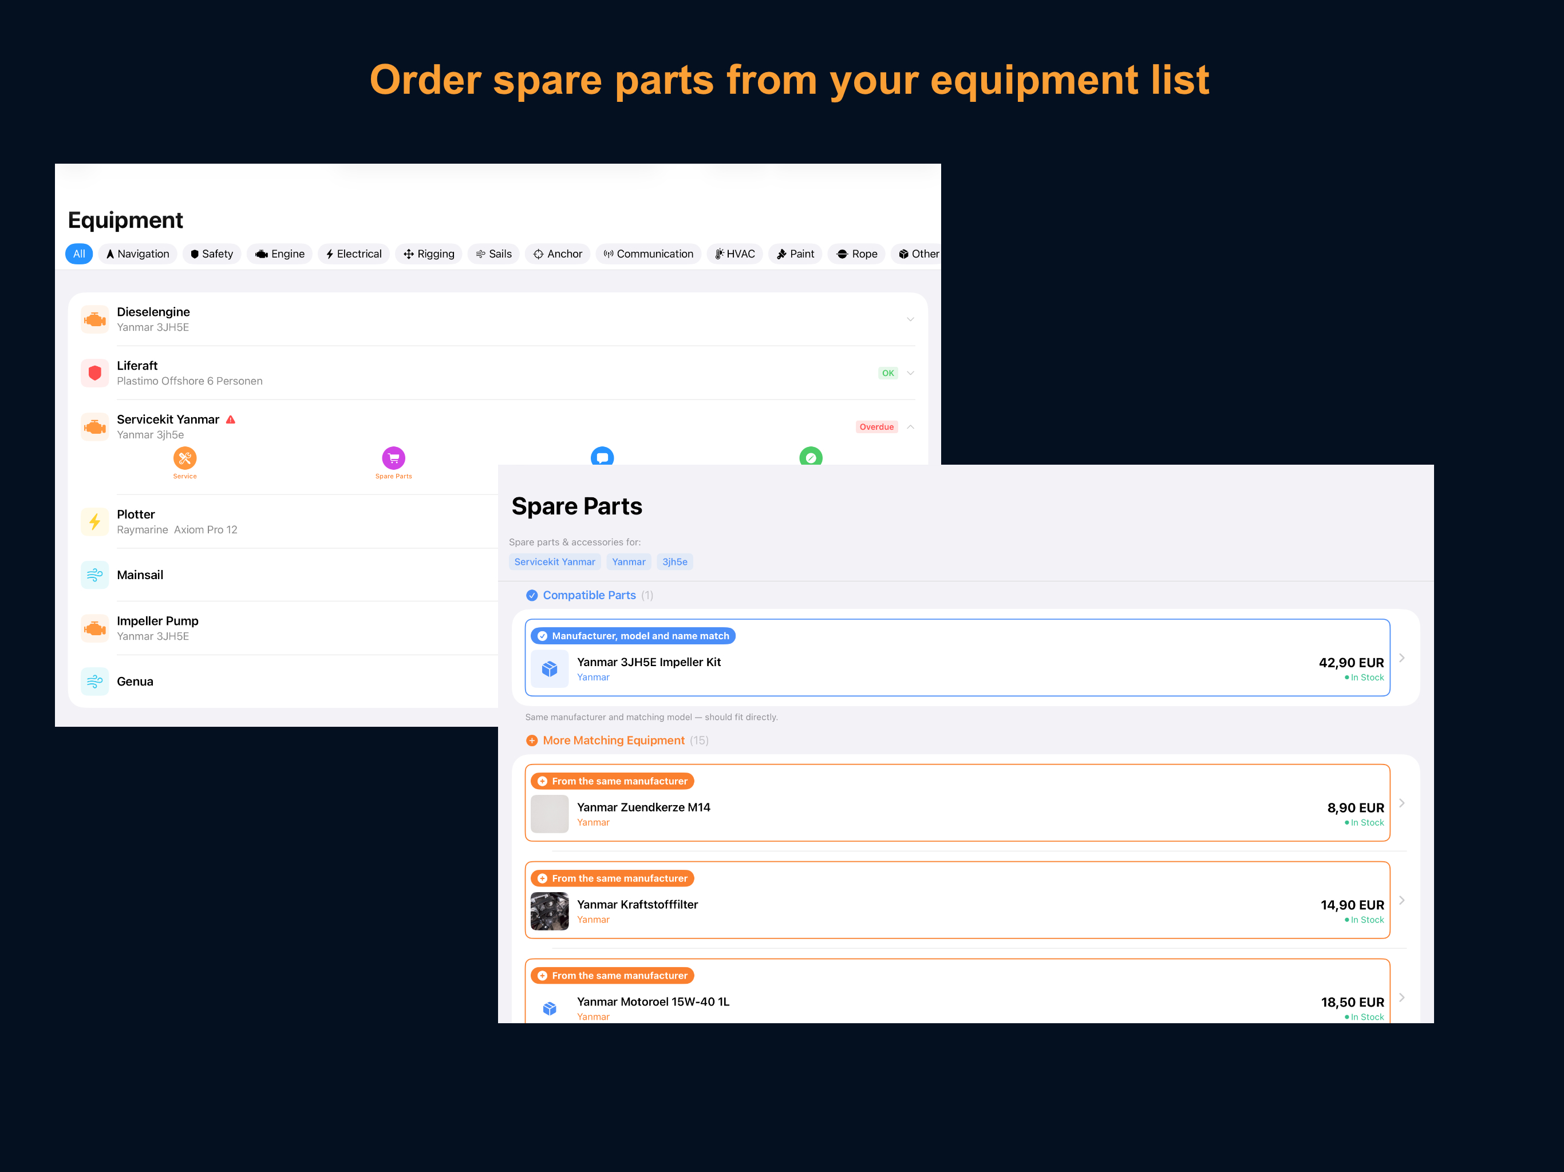Click the Yanmar 3JH5E Impeller Kit title

coord(649,662)
